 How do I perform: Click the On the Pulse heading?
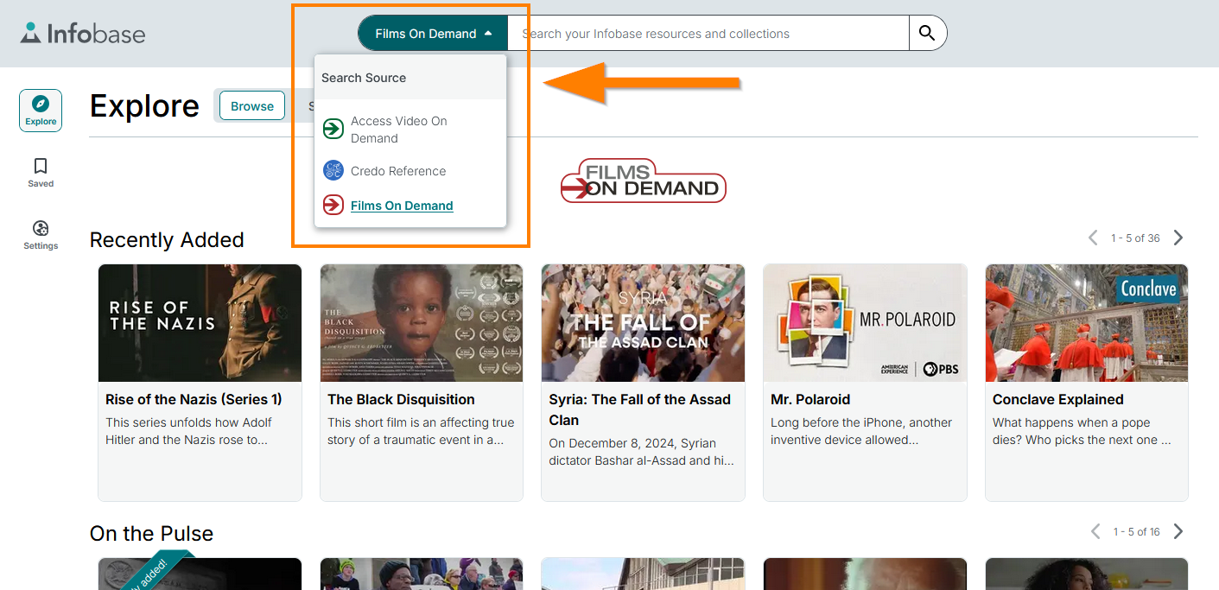(151, 533)
